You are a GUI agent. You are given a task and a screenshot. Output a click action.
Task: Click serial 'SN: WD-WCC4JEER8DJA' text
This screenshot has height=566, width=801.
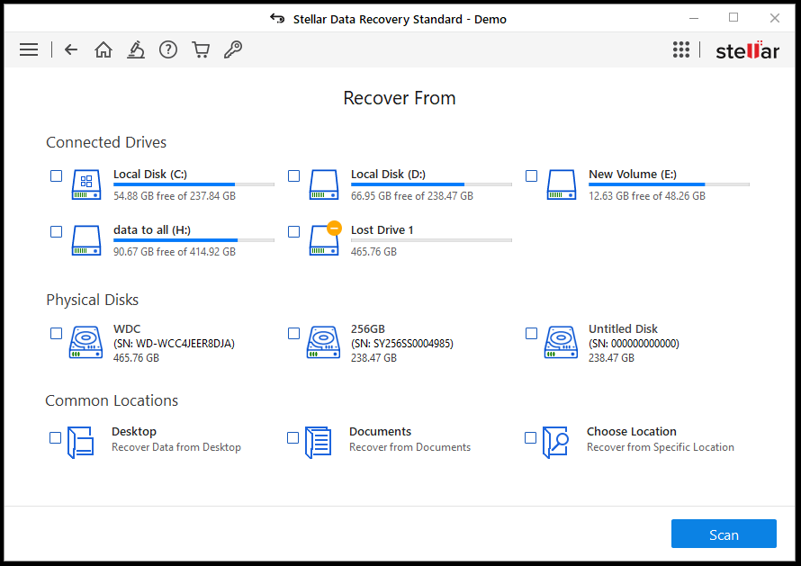tap(174, 343)
